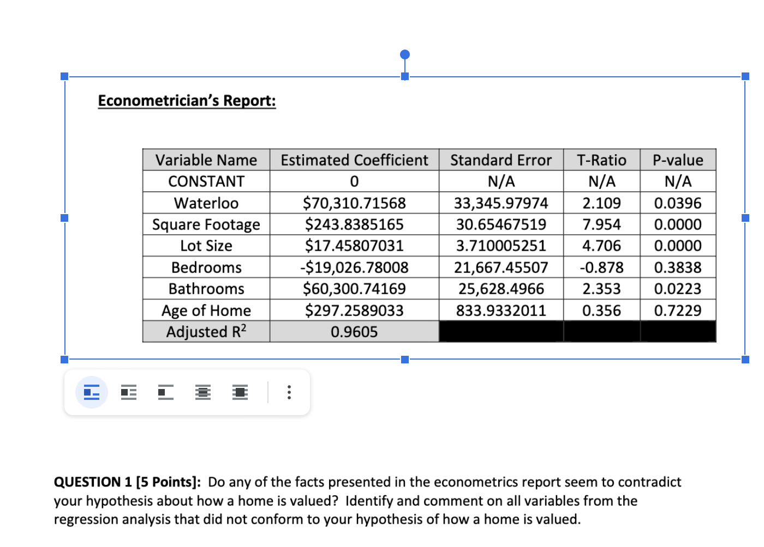
Task: Click the Bedrooms coefficient -$19,026.78008
Action: [x=355, y=268]
